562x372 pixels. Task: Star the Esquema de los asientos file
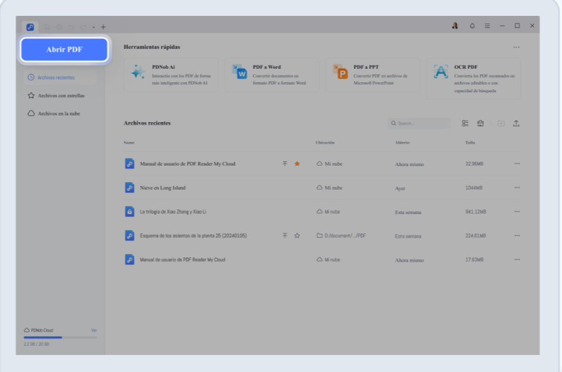tap(297, 236)
